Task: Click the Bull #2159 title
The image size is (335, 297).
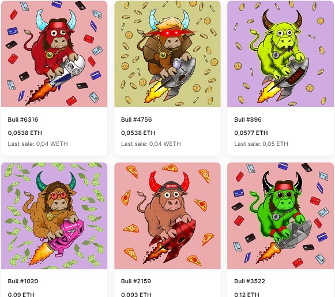Action: click(x=136, y=281)
